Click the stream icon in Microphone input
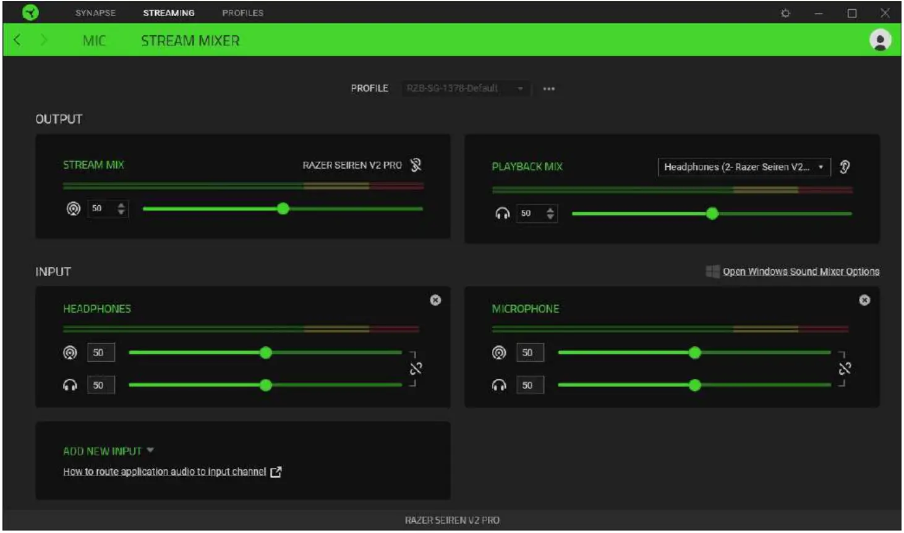This screenshot has height=533, width=904. coord(499,353)
